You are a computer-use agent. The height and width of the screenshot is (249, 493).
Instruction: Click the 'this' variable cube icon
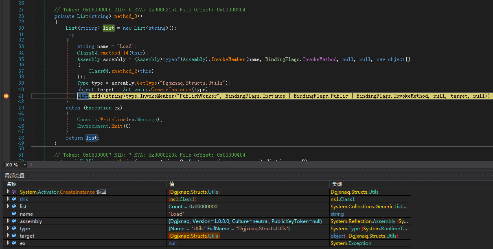click(x=14, y=199)
